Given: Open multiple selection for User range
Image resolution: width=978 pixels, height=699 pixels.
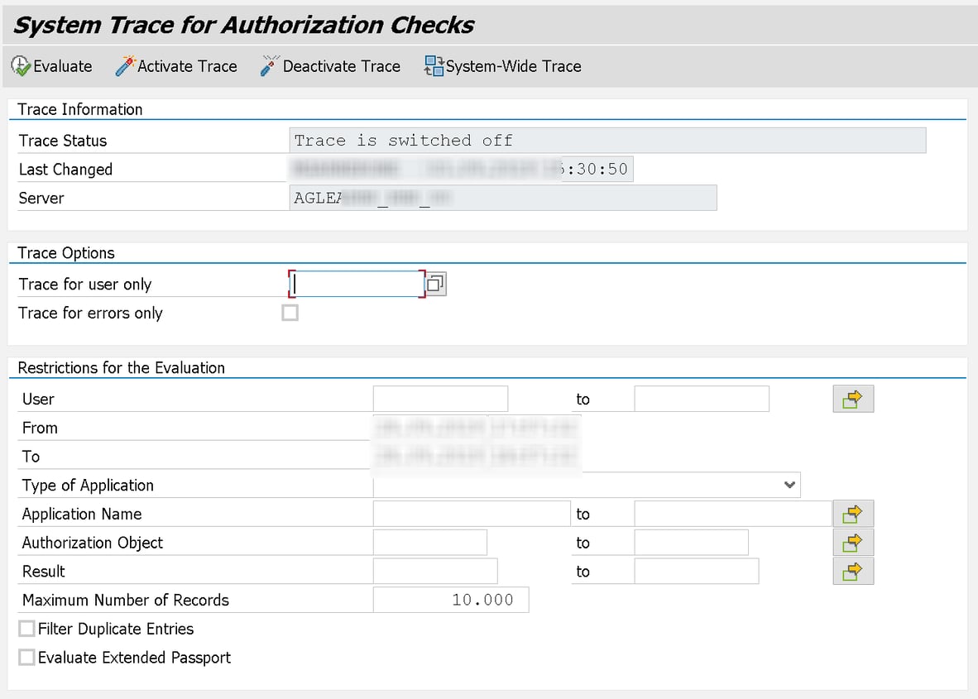Looking at the screenshot, I should pos(853,398).
